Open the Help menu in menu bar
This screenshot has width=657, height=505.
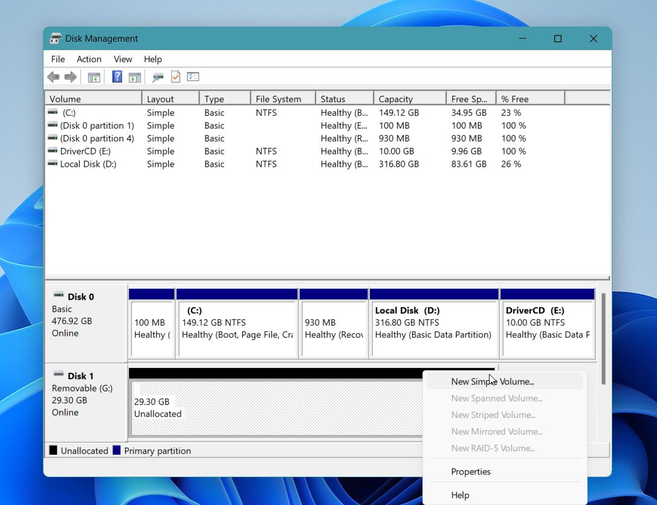pos(153,59)
